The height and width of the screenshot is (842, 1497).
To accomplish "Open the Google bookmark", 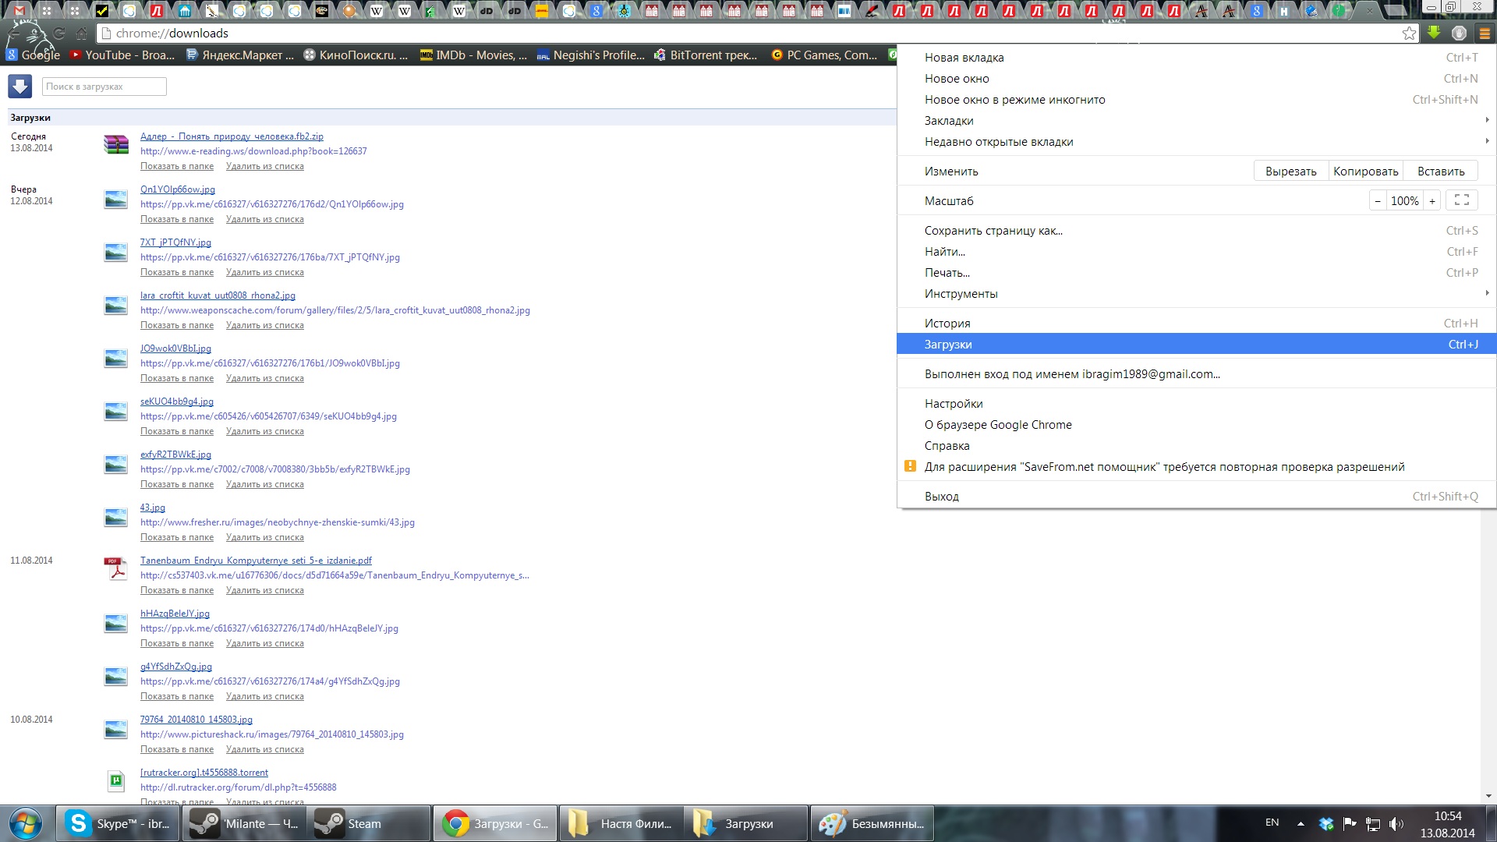I will [x=34, y=55].
